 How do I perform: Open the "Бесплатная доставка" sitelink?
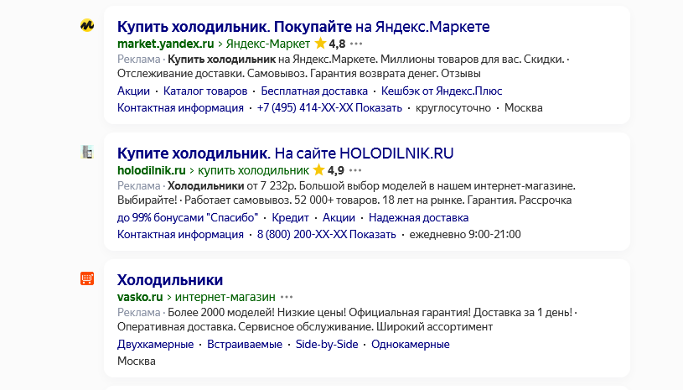coord(314,91)
